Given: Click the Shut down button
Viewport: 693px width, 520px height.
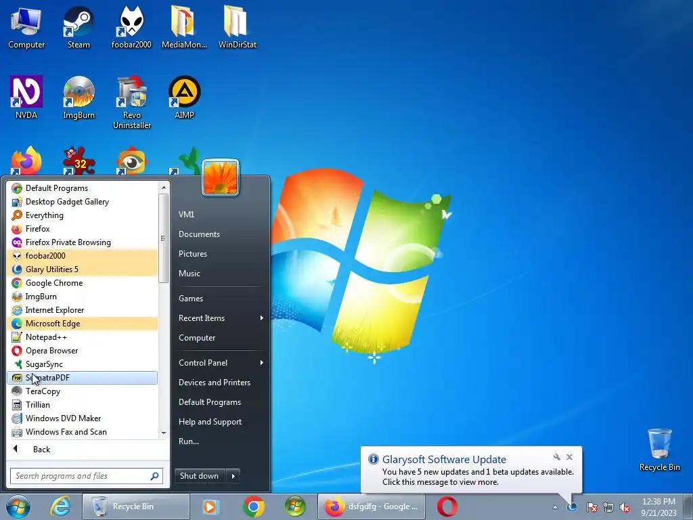Looking at the screenshot, I should [x=200, y=476].
